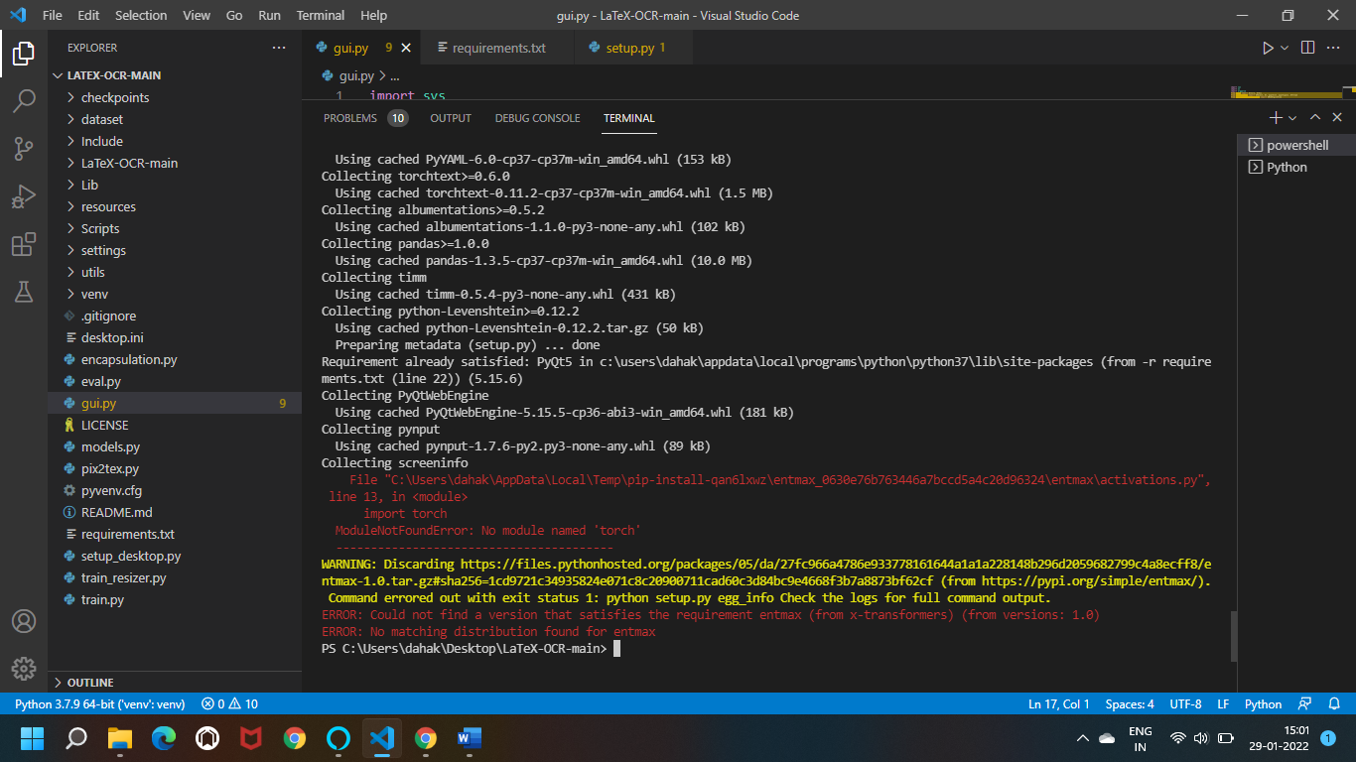Run gui.py using the play button
This screenshot has height=762, width=1356.
coord(1268,47)
